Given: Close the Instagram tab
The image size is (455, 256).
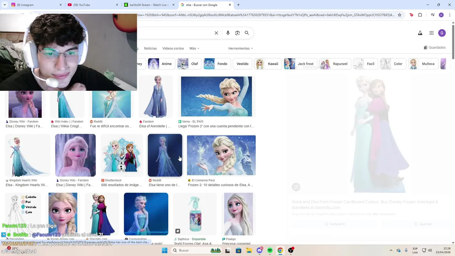Looking at the screenshot, I should click(x=60, y=5).
